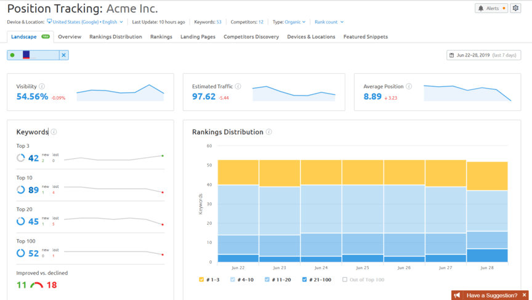Toggle the #21-100 legend checkbox
Screen dimensions: 532x300
coord(304,279)
